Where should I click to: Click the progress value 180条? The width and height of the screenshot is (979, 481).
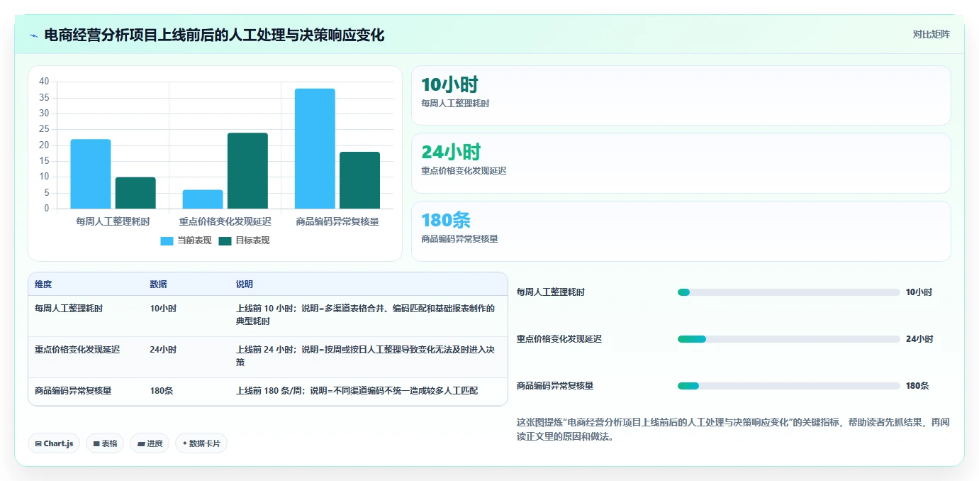(x=917, y=386)
